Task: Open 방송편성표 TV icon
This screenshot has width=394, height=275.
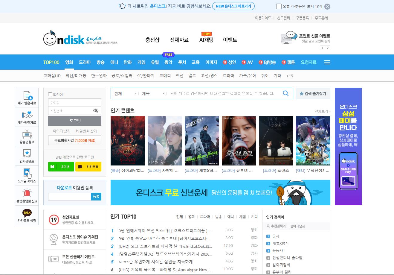Action: (27, 134)
